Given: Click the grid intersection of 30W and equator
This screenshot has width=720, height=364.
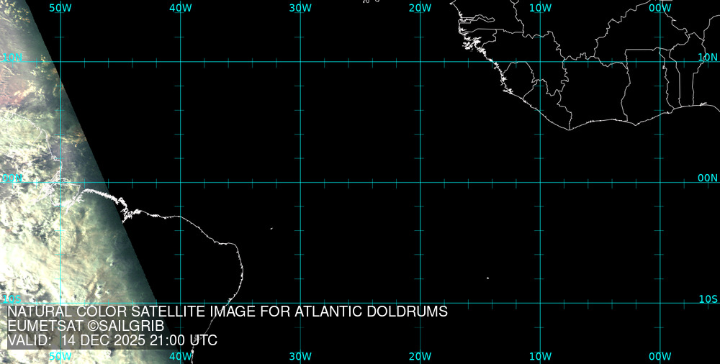Looking at the screenshot, I should pyautogui.click(x=300, y=182).
